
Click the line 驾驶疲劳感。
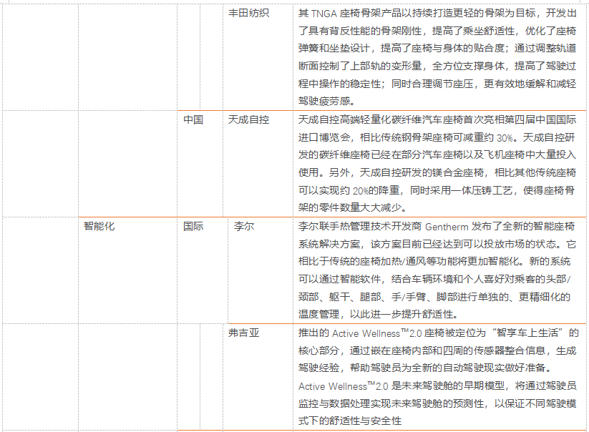(x=326, y=101)
